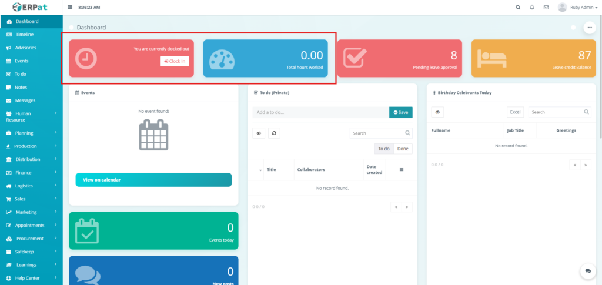The width and height of the screenshot is (602, 285).
Task: Toggle column visibility eye in Birthday Celebrants
Action: click(x=437, y=112)
